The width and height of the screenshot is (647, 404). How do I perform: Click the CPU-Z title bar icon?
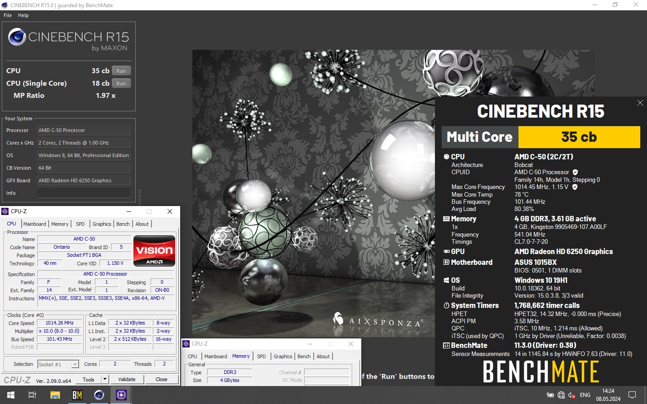5,211
